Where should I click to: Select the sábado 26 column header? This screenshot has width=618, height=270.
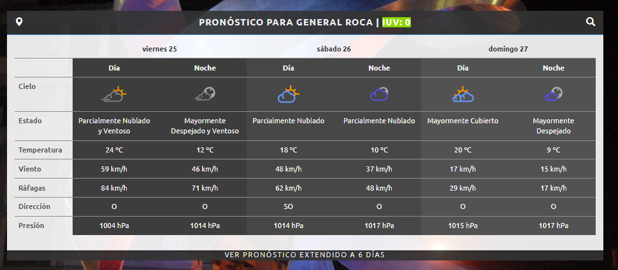coord(333,49)
